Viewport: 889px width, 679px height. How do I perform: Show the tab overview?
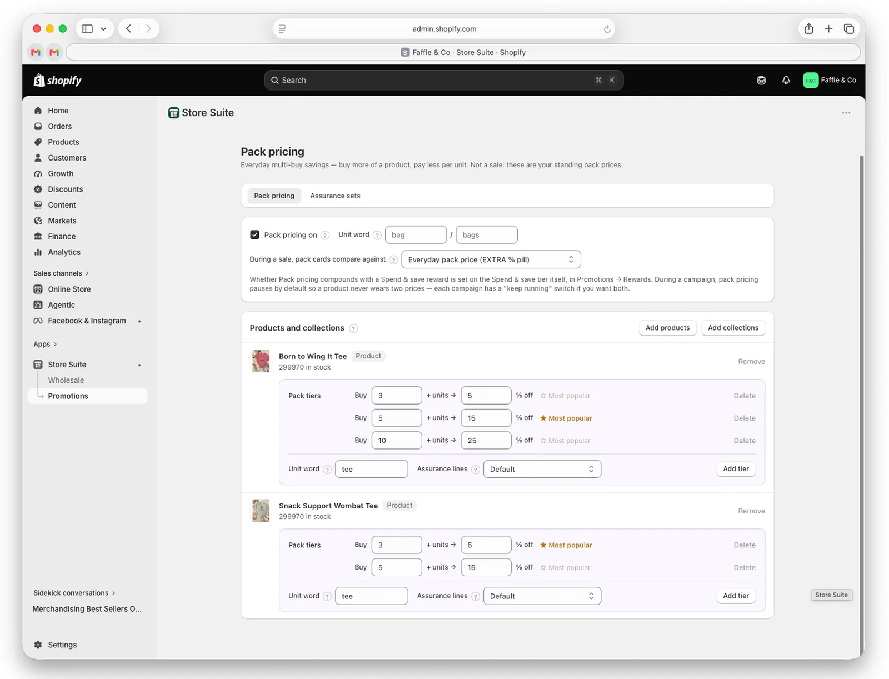click(848, 29)
